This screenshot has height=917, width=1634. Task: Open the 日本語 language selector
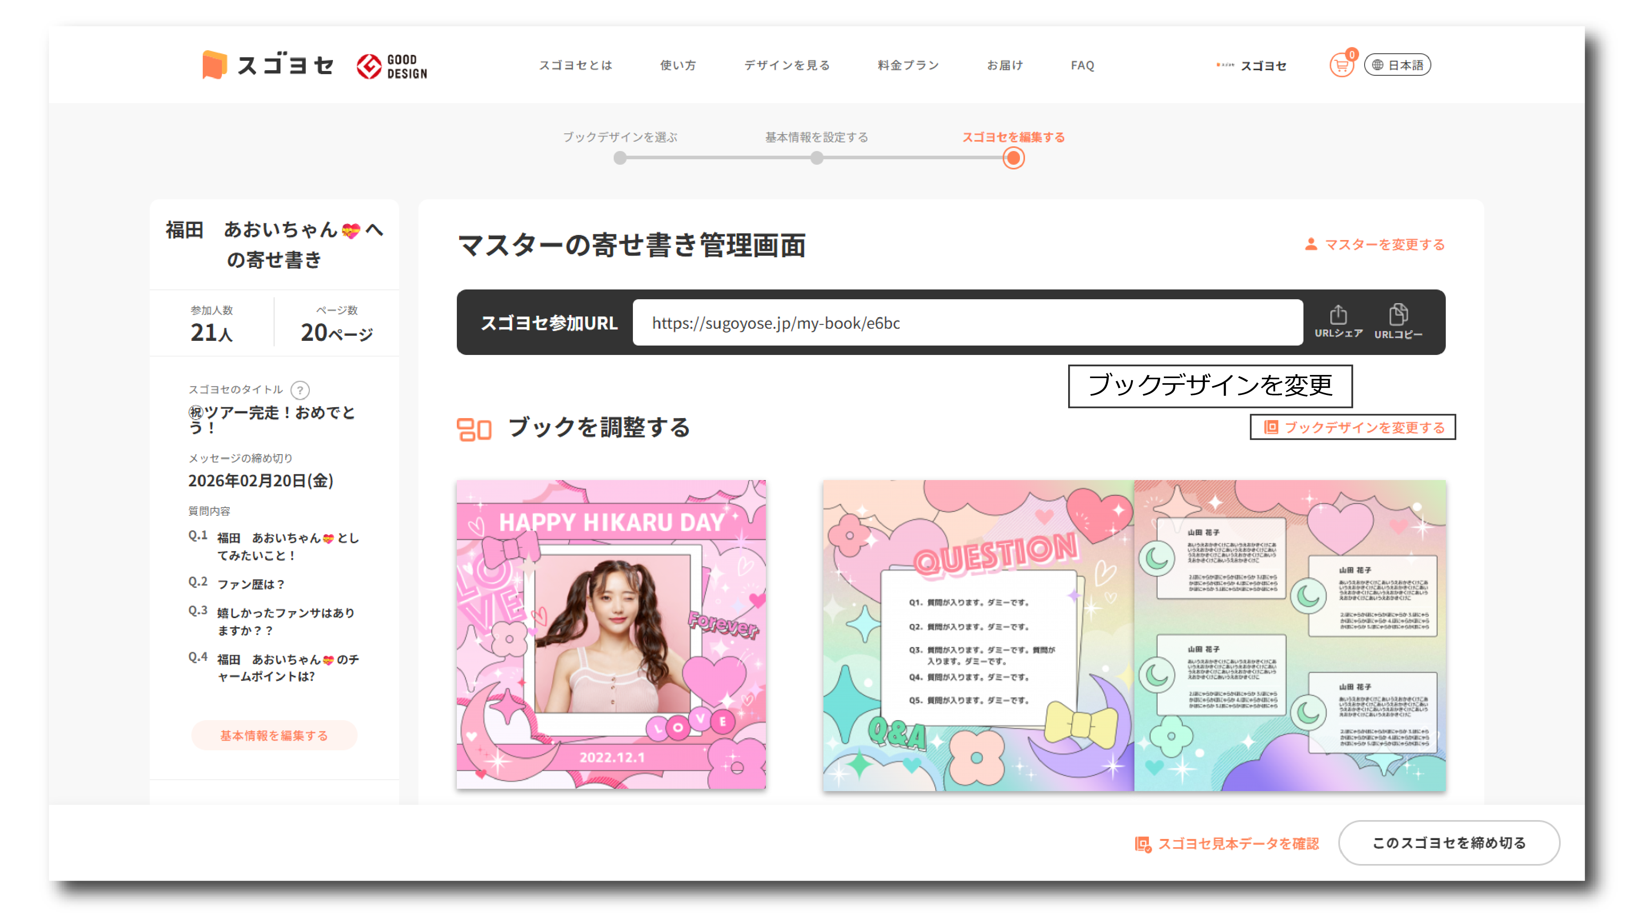(1398, 65)
